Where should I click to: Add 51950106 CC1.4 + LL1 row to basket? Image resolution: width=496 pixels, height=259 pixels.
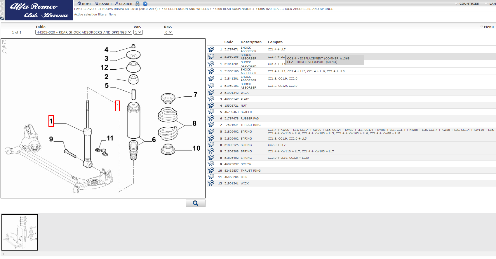[x=211, y=71]
